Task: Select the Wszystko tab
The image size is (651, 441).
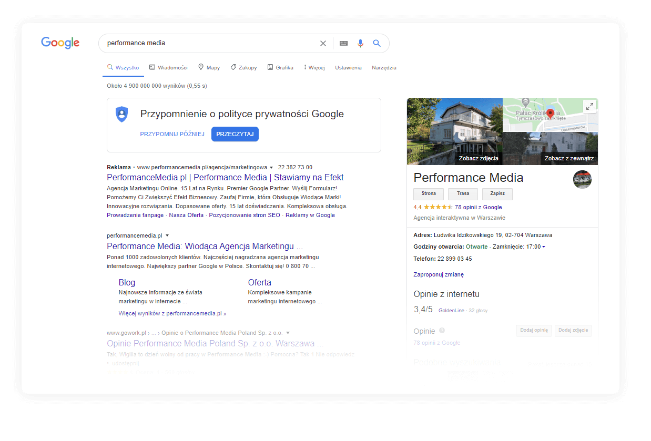Action: point(123,68)
